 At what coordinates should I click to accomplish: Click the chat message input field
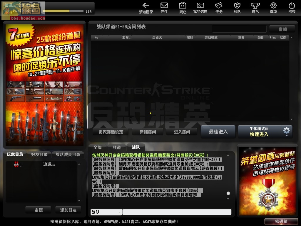click(x=177, y=212)
